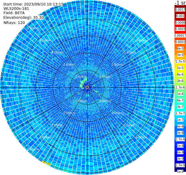Click the 3e-8 colorbar tick
This screenshot has width=186, height=175.
point(180,133)
